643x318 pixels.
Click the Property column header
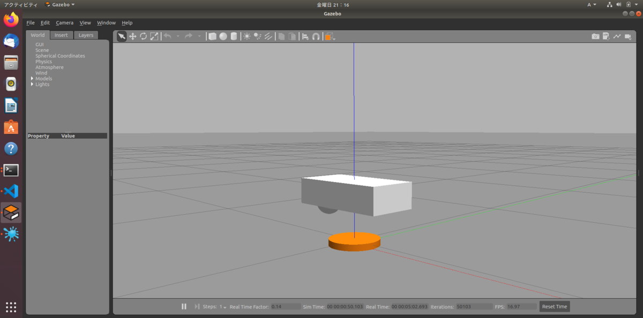pos(39,136)
